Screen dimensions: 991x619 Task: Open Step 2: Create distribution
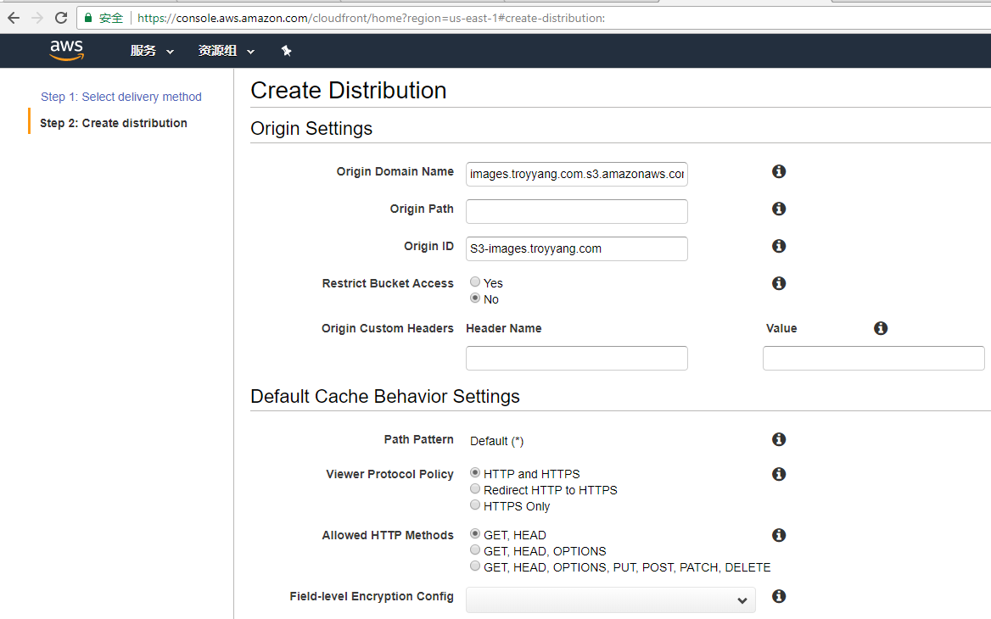[x=114, y=123]
